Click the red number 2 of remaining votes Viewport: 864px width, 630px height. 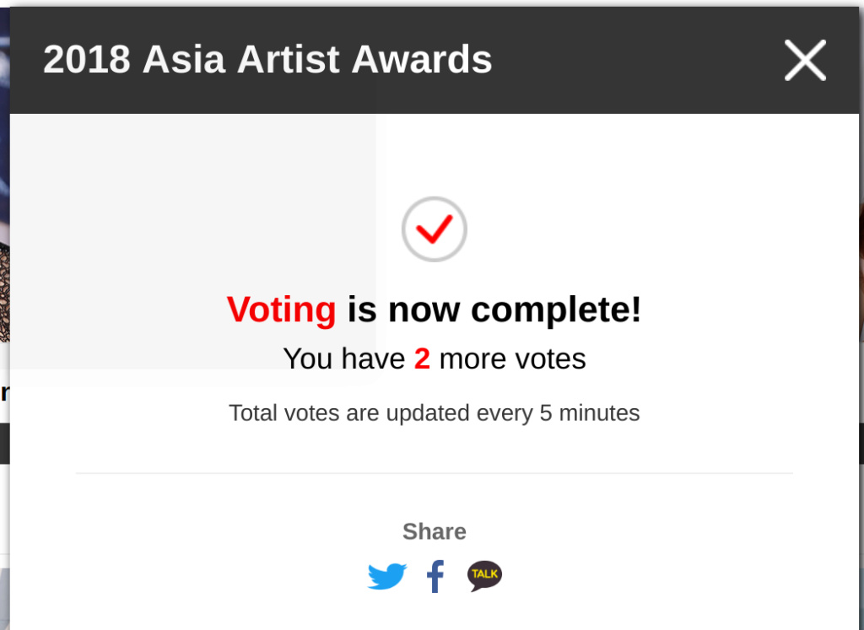click(422, 359)
